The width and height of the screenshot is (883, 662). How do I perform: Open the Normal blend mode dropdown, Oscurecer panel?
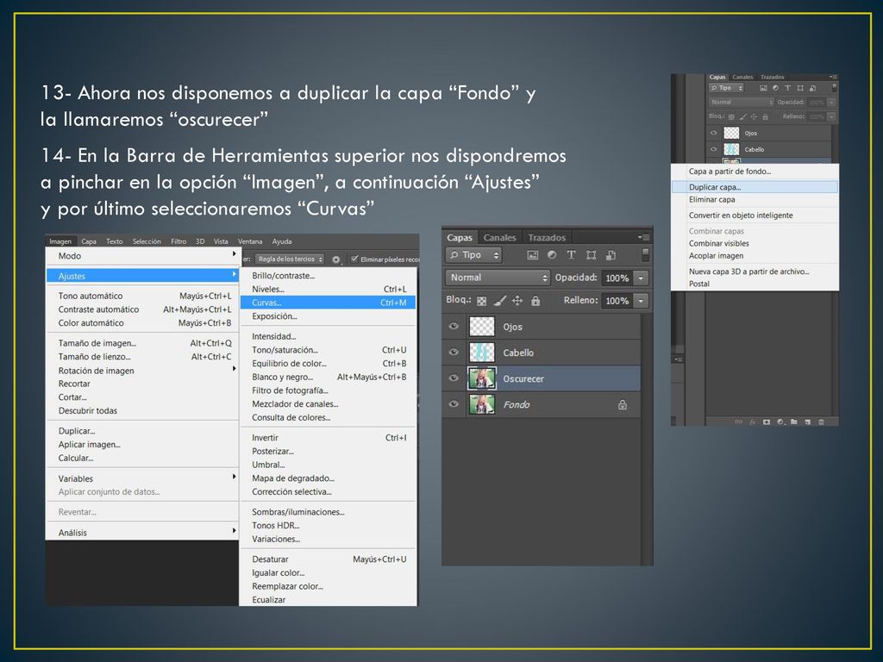(x=498, y=278)
